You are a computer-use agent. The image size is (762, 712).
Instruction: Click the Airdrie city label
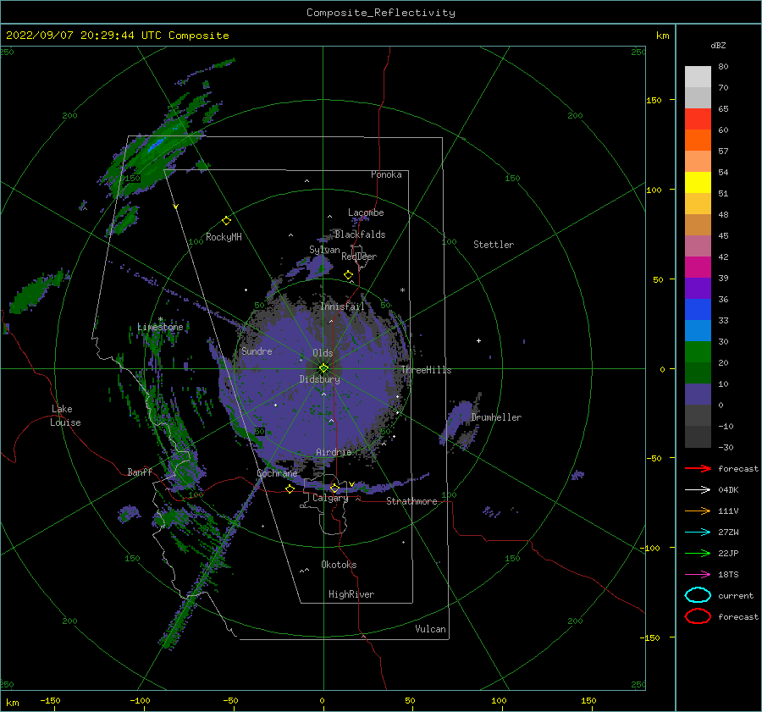[x=334, y=452]
